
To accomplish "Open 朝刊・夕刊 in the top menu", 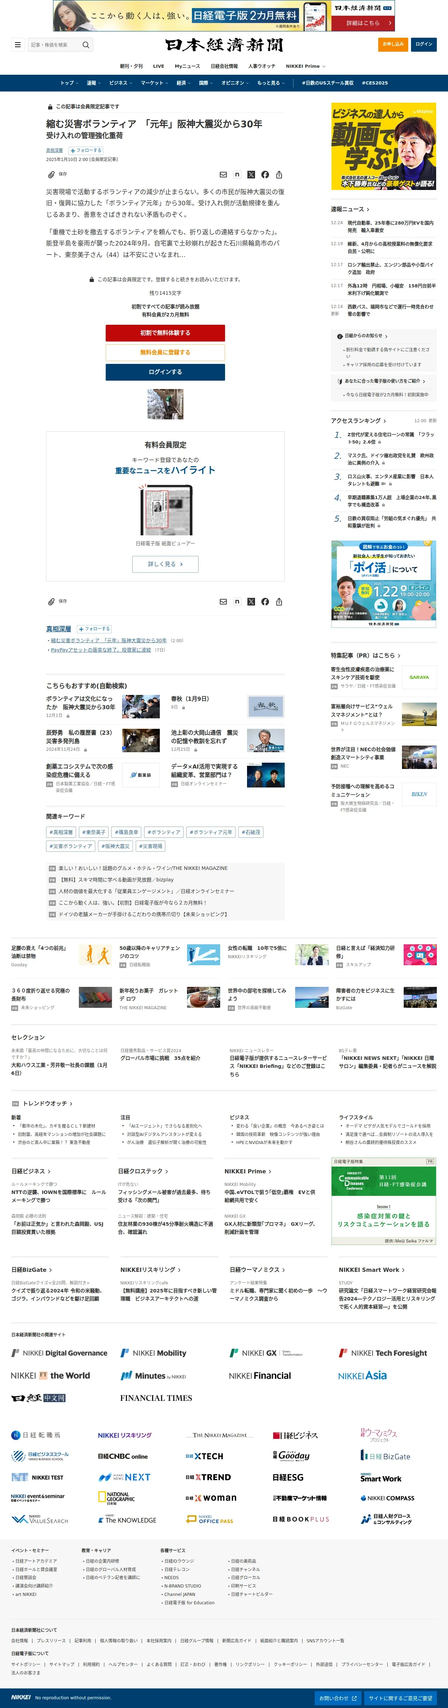I will (131, 66).
